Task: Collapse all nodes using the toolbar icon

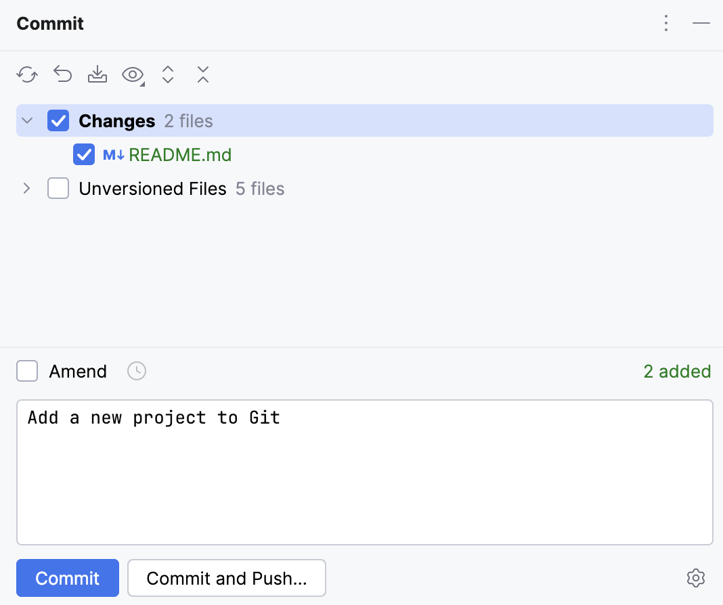Action: pos(202,74)
